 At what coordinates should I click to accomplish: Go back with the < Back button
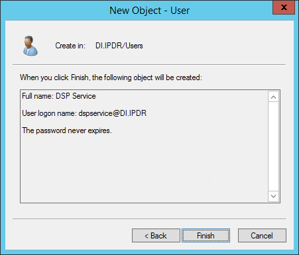click(156, 236)
